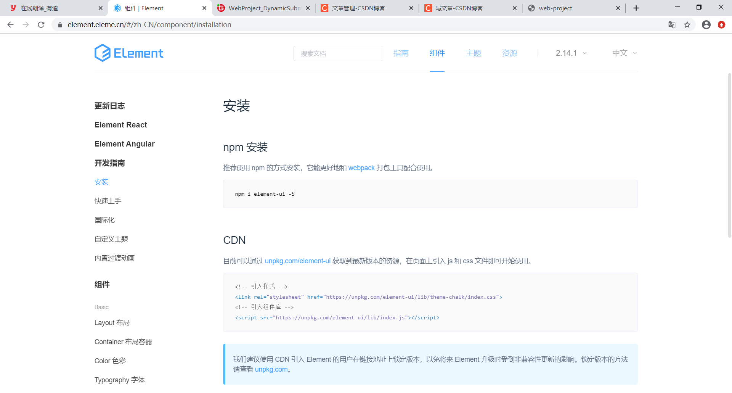Image resolution: width=732 pixels, height=393 pixels.
Task: Open Layout 布局 component page
Action: click(112, 323)
